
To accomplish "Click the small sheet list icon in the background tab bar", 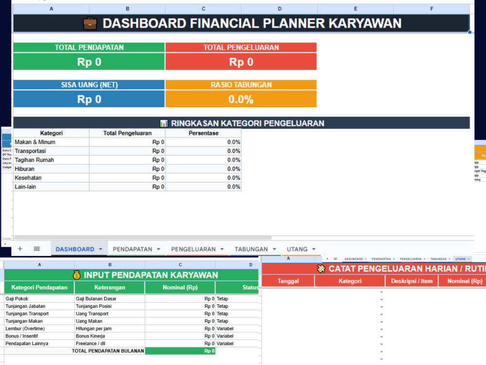I will pos(335,258).
